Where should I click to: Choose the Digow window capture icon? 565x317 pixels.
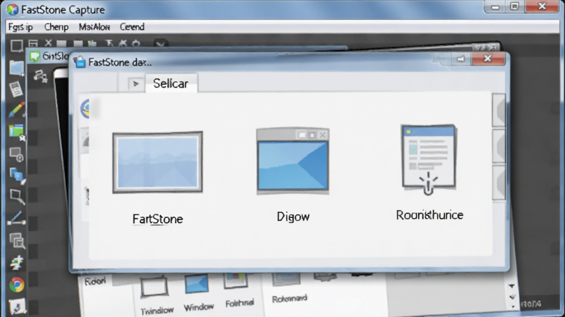coord(292,161)
